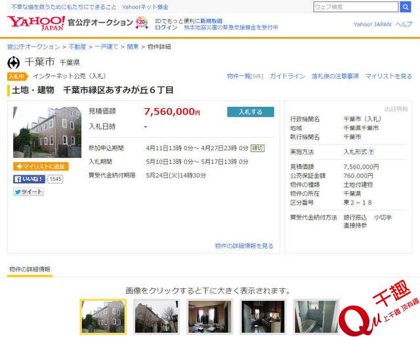This screenshot has width=420, height=337.
Task: Click the 締切 closed status badge
Action: [257, 148]
